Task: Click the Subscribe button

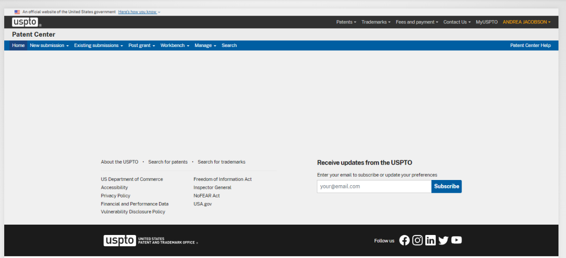Action: point(446,187)
